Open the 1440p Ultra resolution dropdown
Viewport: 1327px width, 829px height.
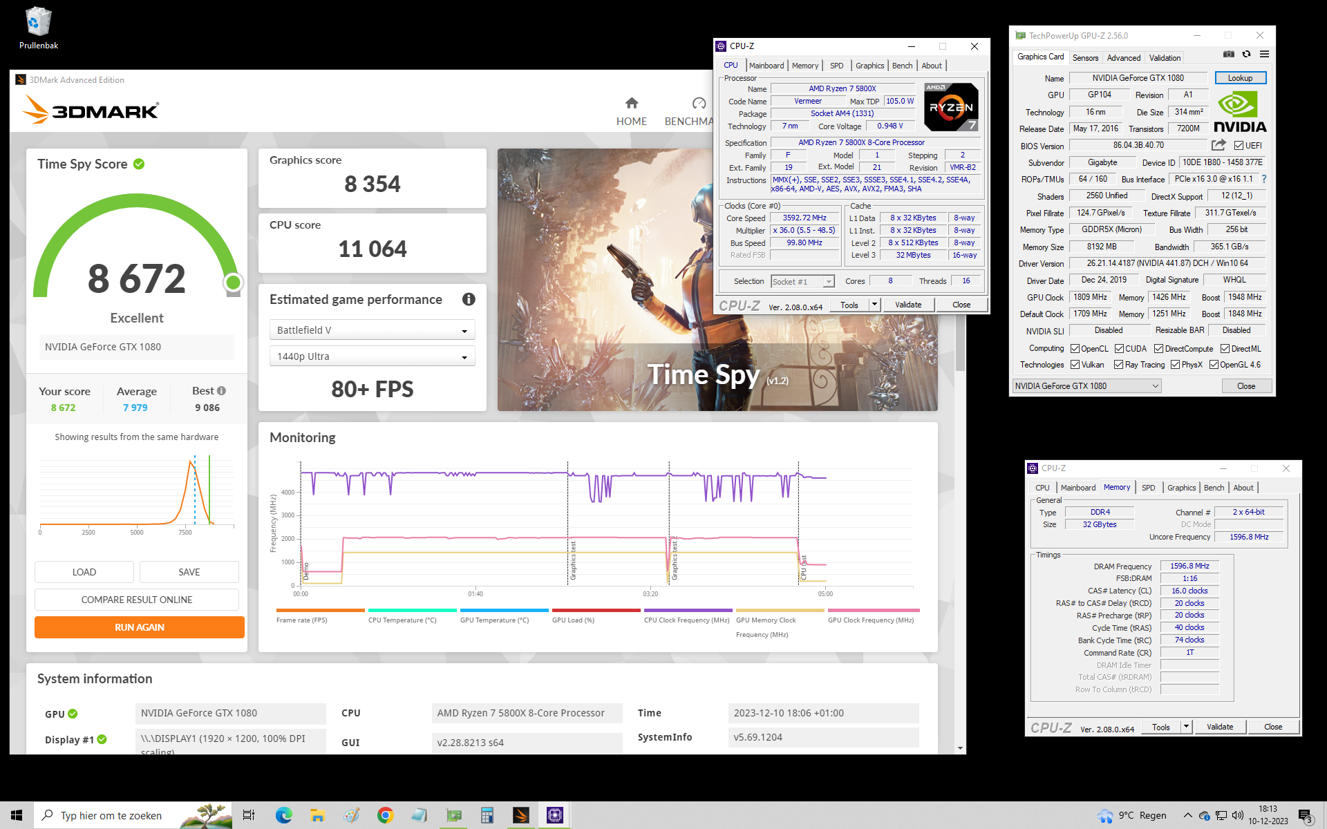coord(372,356)
